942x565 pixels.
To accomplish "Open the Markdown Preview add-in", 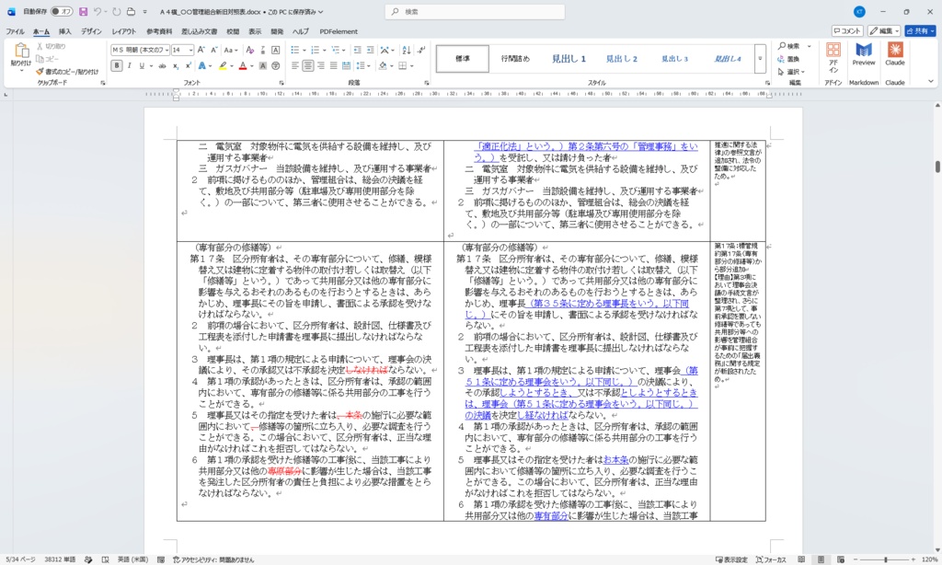I will point(864,54).
